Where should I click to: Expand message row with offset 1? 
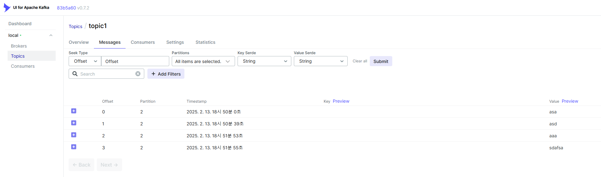point(74,123)
